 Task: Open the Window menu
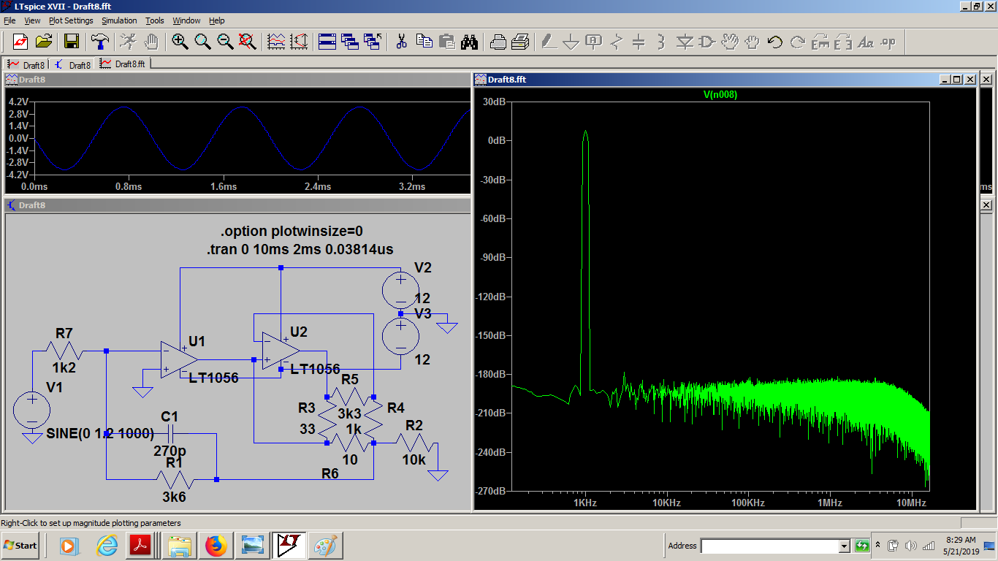coord(186,20)
